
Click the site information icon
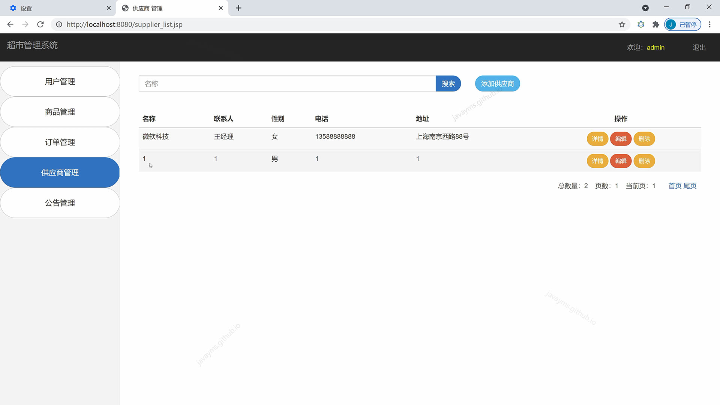tap(59, 24)
